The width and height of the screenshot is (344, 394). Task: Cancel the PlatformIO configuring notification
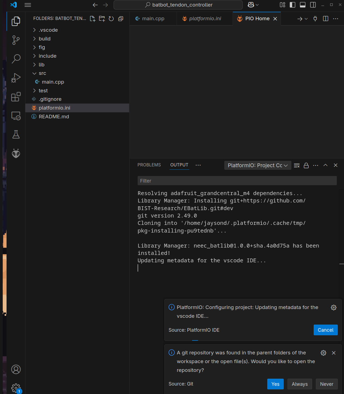[x=325, y=330]
